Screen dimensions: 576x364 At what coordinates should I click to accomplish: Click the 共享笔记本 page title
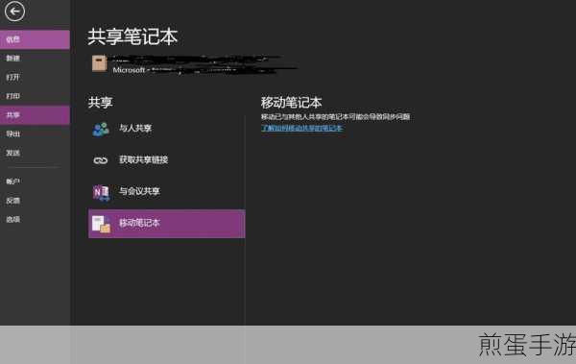132,36
